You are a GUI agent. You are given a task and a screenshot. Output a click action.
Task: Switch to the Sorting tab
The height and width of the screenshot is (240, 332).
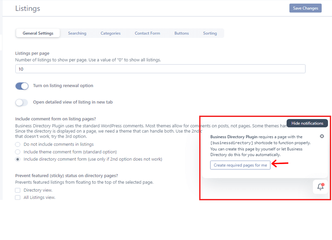210,33
